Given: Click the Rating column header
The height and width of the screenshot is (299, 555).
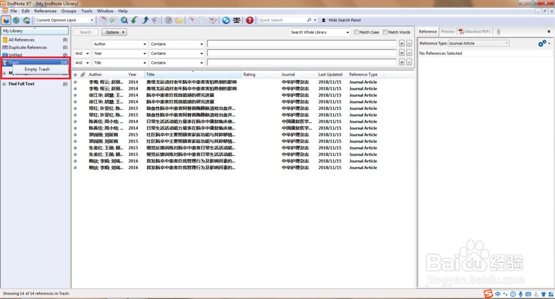Looking at the screenshot, I should tap(260, 74).
